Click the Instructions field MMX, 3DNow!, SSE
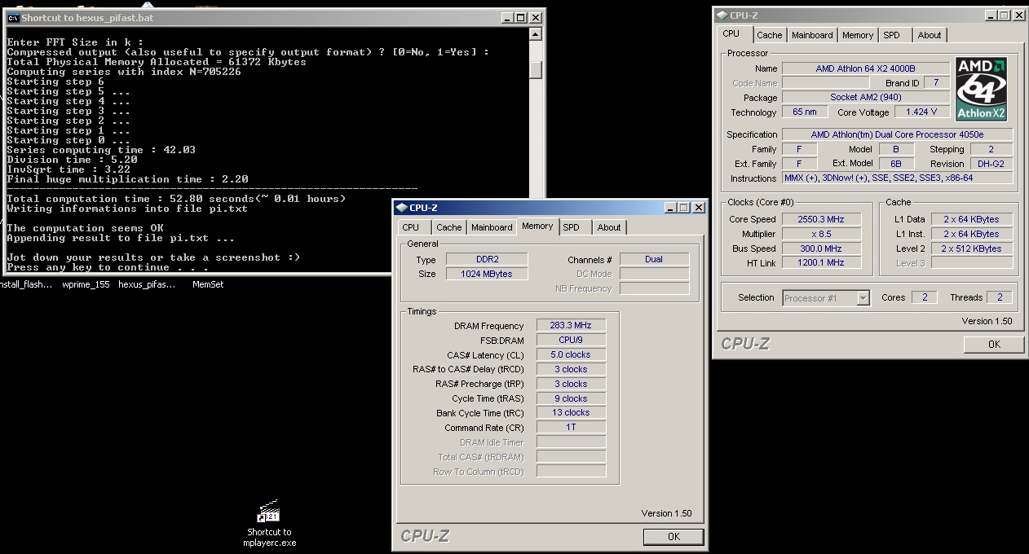 [897, 178]
